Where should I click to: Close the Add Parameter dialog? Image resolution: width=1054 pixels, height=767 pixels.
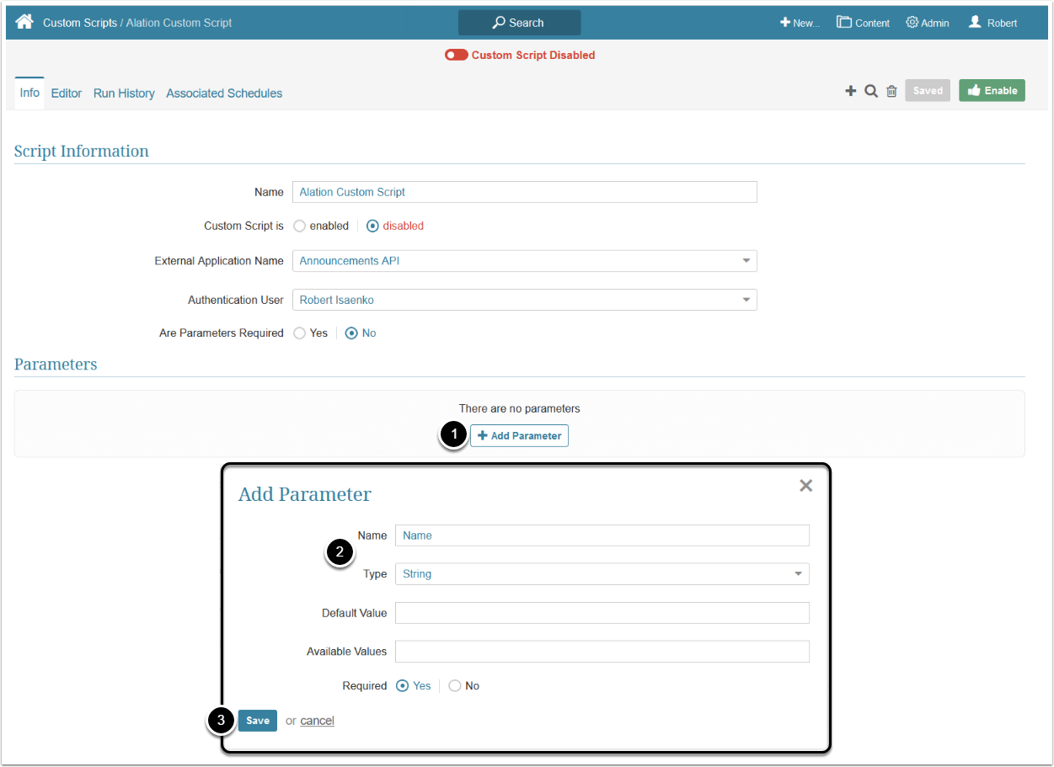(805, 486)
